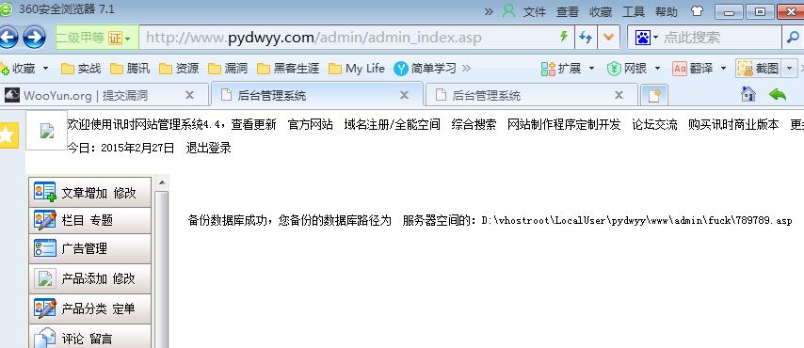Open the 实战 bookmark folder
804x348 pixels.
tap(81, 68)
